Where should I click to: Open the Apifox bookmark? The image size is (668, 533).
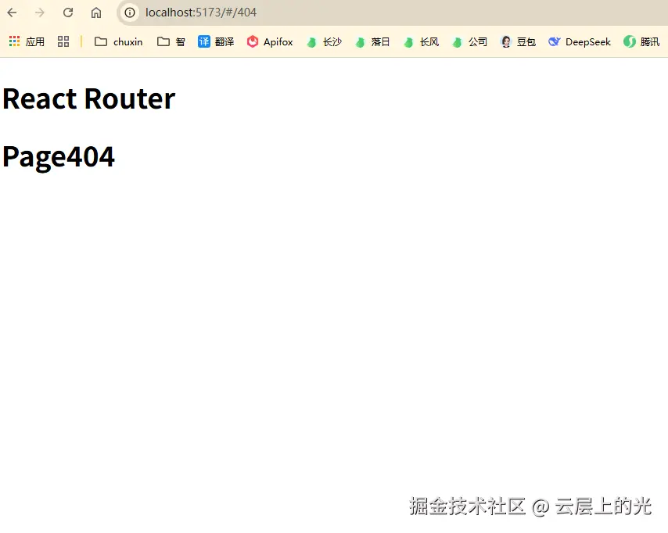(x=270, y=41)
